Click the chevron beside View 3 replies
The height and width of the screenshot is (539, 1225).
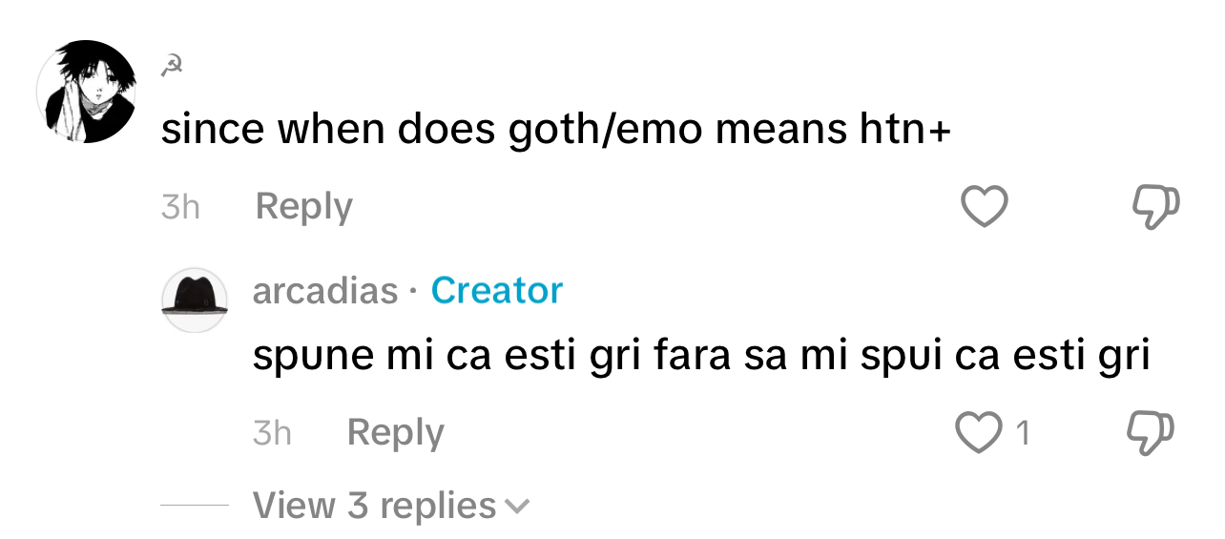(x=516, y=507)
